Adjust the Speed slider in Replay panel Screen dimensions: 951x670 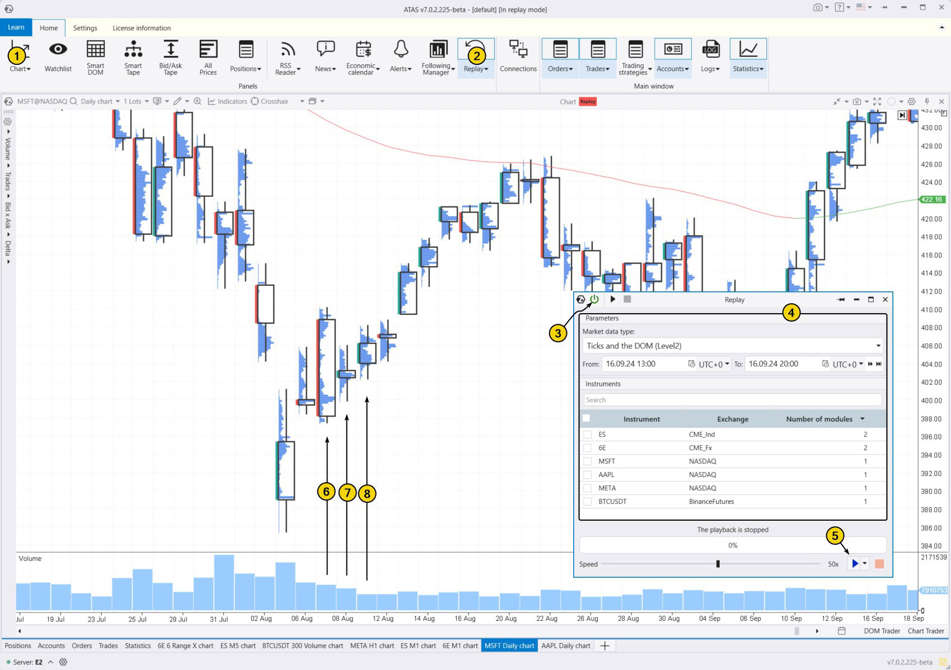[719, 564]
